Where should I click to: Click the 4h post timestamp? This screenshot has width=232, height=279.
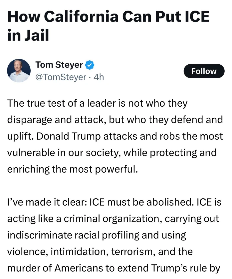99,77
